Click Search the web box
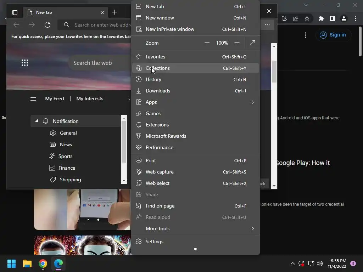 click(100, 63)
